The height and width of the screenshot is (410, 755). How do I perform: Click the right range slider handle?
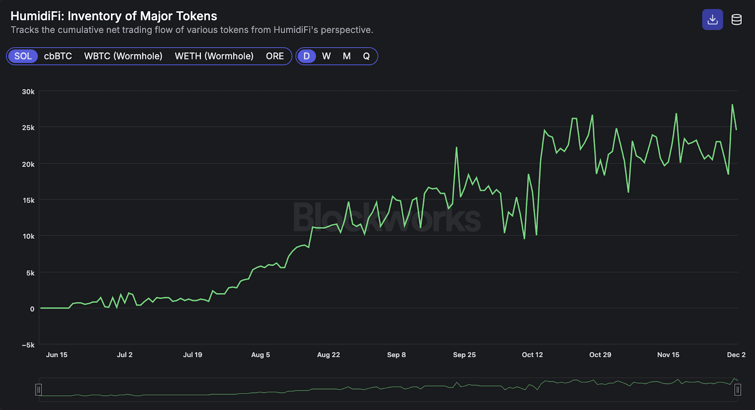point(738,390)
